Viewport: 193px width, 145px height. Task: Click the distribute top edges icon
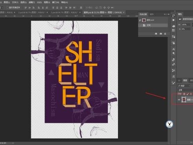click(x=53, y=8)
